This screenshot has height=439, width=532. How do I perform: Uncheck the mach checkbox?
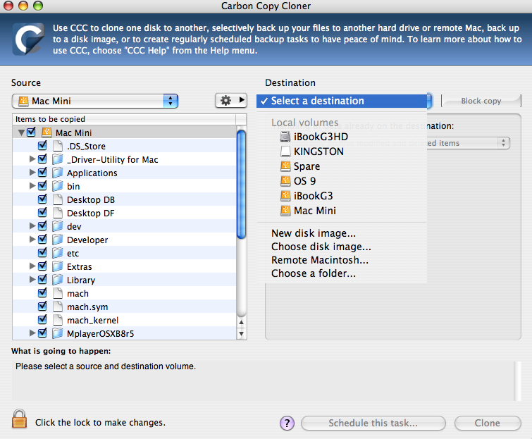(x=42, y=292)
